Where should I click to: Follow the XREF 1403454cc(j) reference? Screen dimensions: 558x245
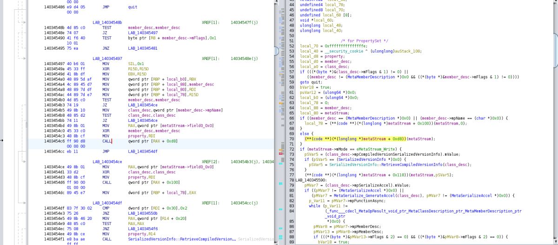pyautogui.click(x=244, y=203)
